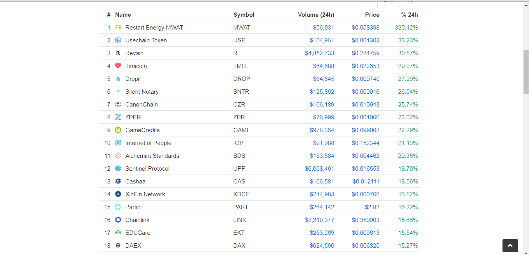Click the 330.42% change value
Image resolution: width=529 pixels, height=255 pixels.
pyautogui.click(x=406, y=28)
